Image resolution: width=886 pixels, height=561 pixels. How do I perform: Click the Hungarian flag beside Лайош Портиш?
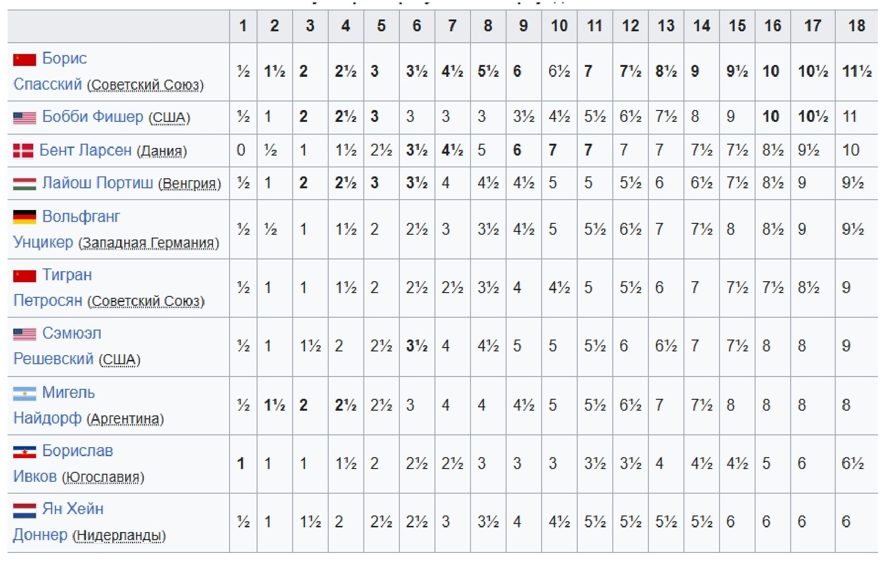point(24,184)
